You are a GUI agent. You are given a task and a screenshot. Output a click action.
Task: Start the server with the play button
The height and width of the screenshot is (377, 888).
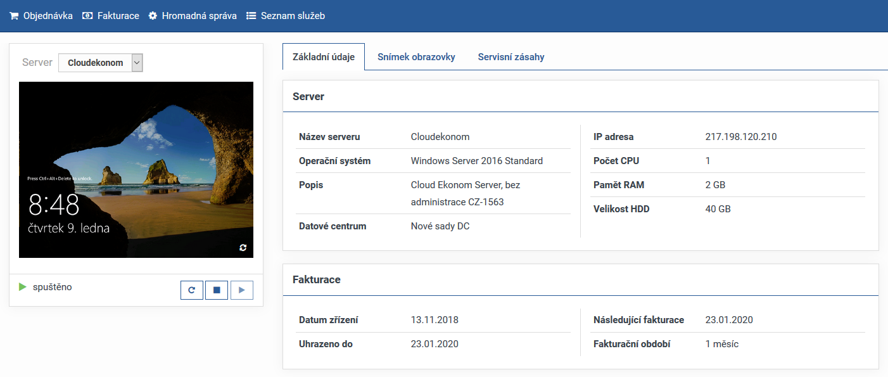(241, 290)
